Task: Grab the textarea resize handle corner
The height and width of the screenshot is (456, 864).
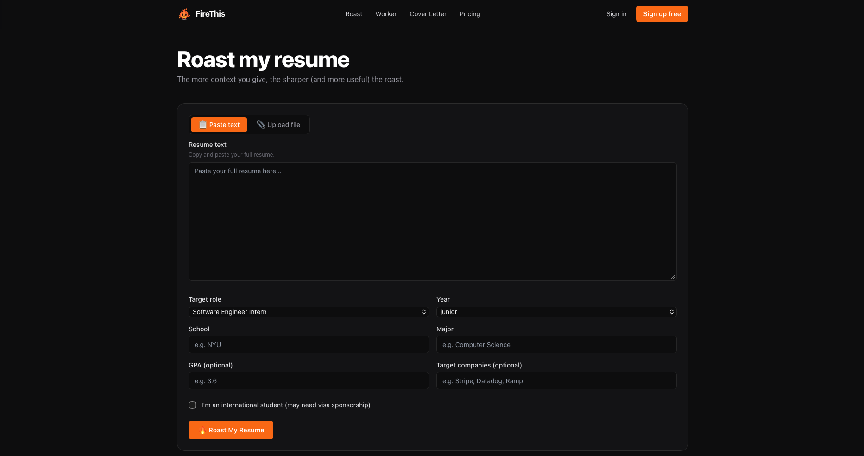Action: [673, 277]
